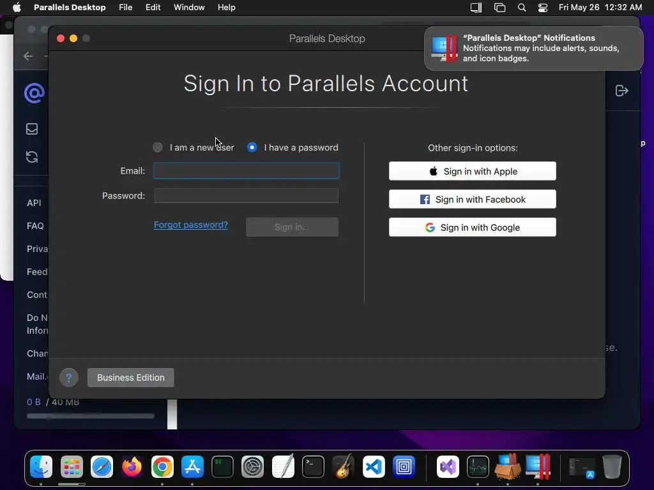The height and width of the screenshot is (490, 654).
Task: Focus the Password input field
Action: [x=247, y=196]
